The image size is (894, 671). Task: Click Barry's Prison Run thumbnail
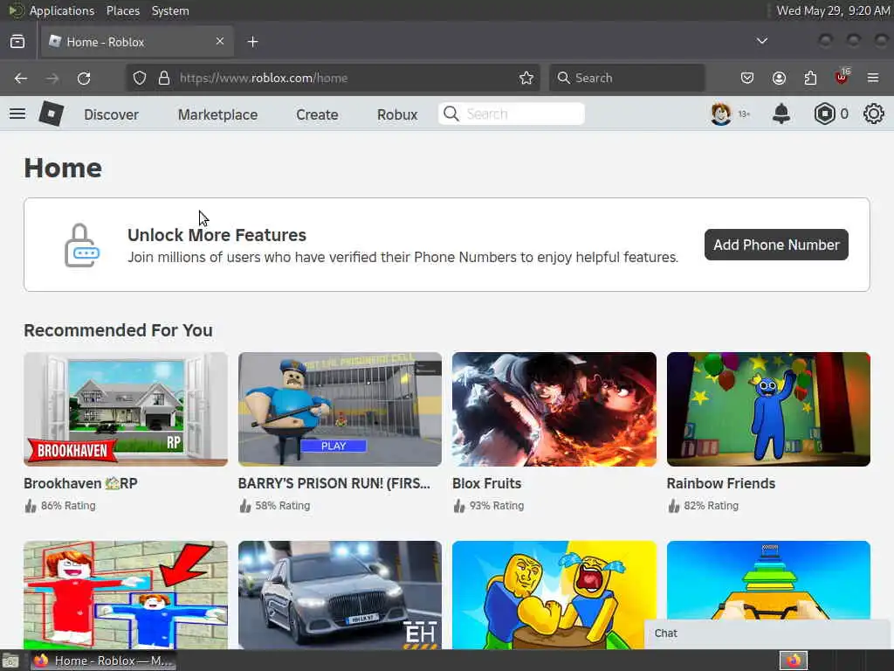340,409
